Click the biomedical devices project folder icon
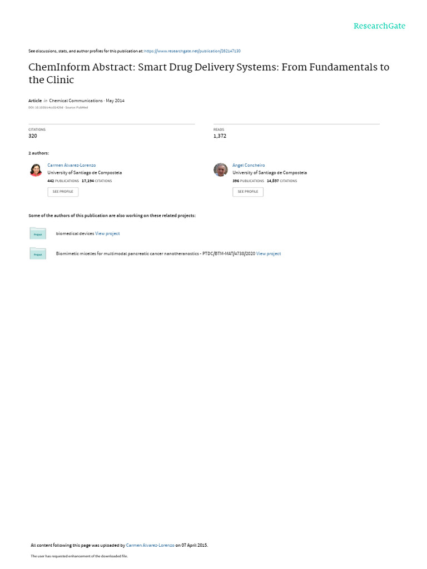Viewport: 427px width, 569px height. (x=38, y=233)
